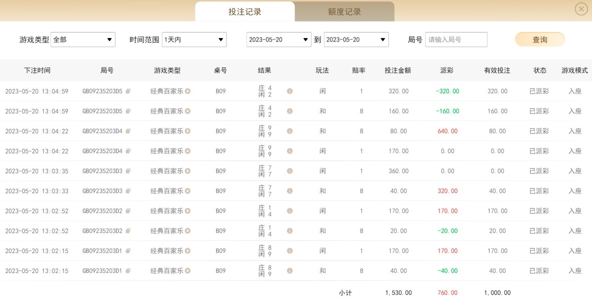Open the end date dropdown after 到

coord(356,39)
